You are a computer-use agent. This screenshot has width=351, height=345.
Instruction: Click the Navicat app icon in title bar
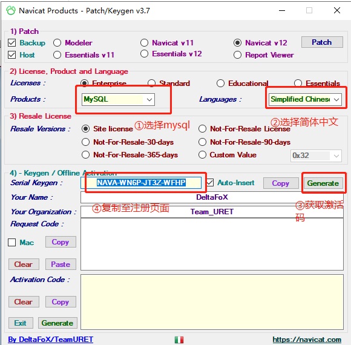[10, 10]
